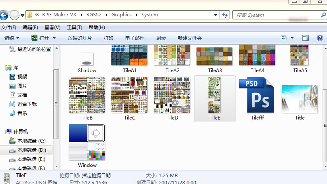327x184 pixels.
Task: Expand arrow after Graphics breadcrumb
Action: click(x=136, y=15)
